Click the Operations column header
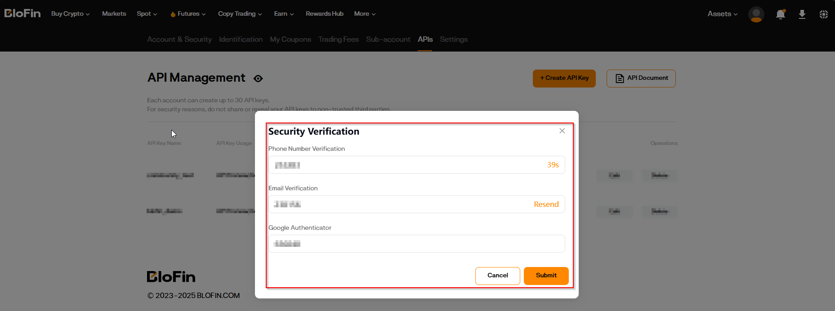Viewport: 835px width, 311px height. [x=664, y=143]
